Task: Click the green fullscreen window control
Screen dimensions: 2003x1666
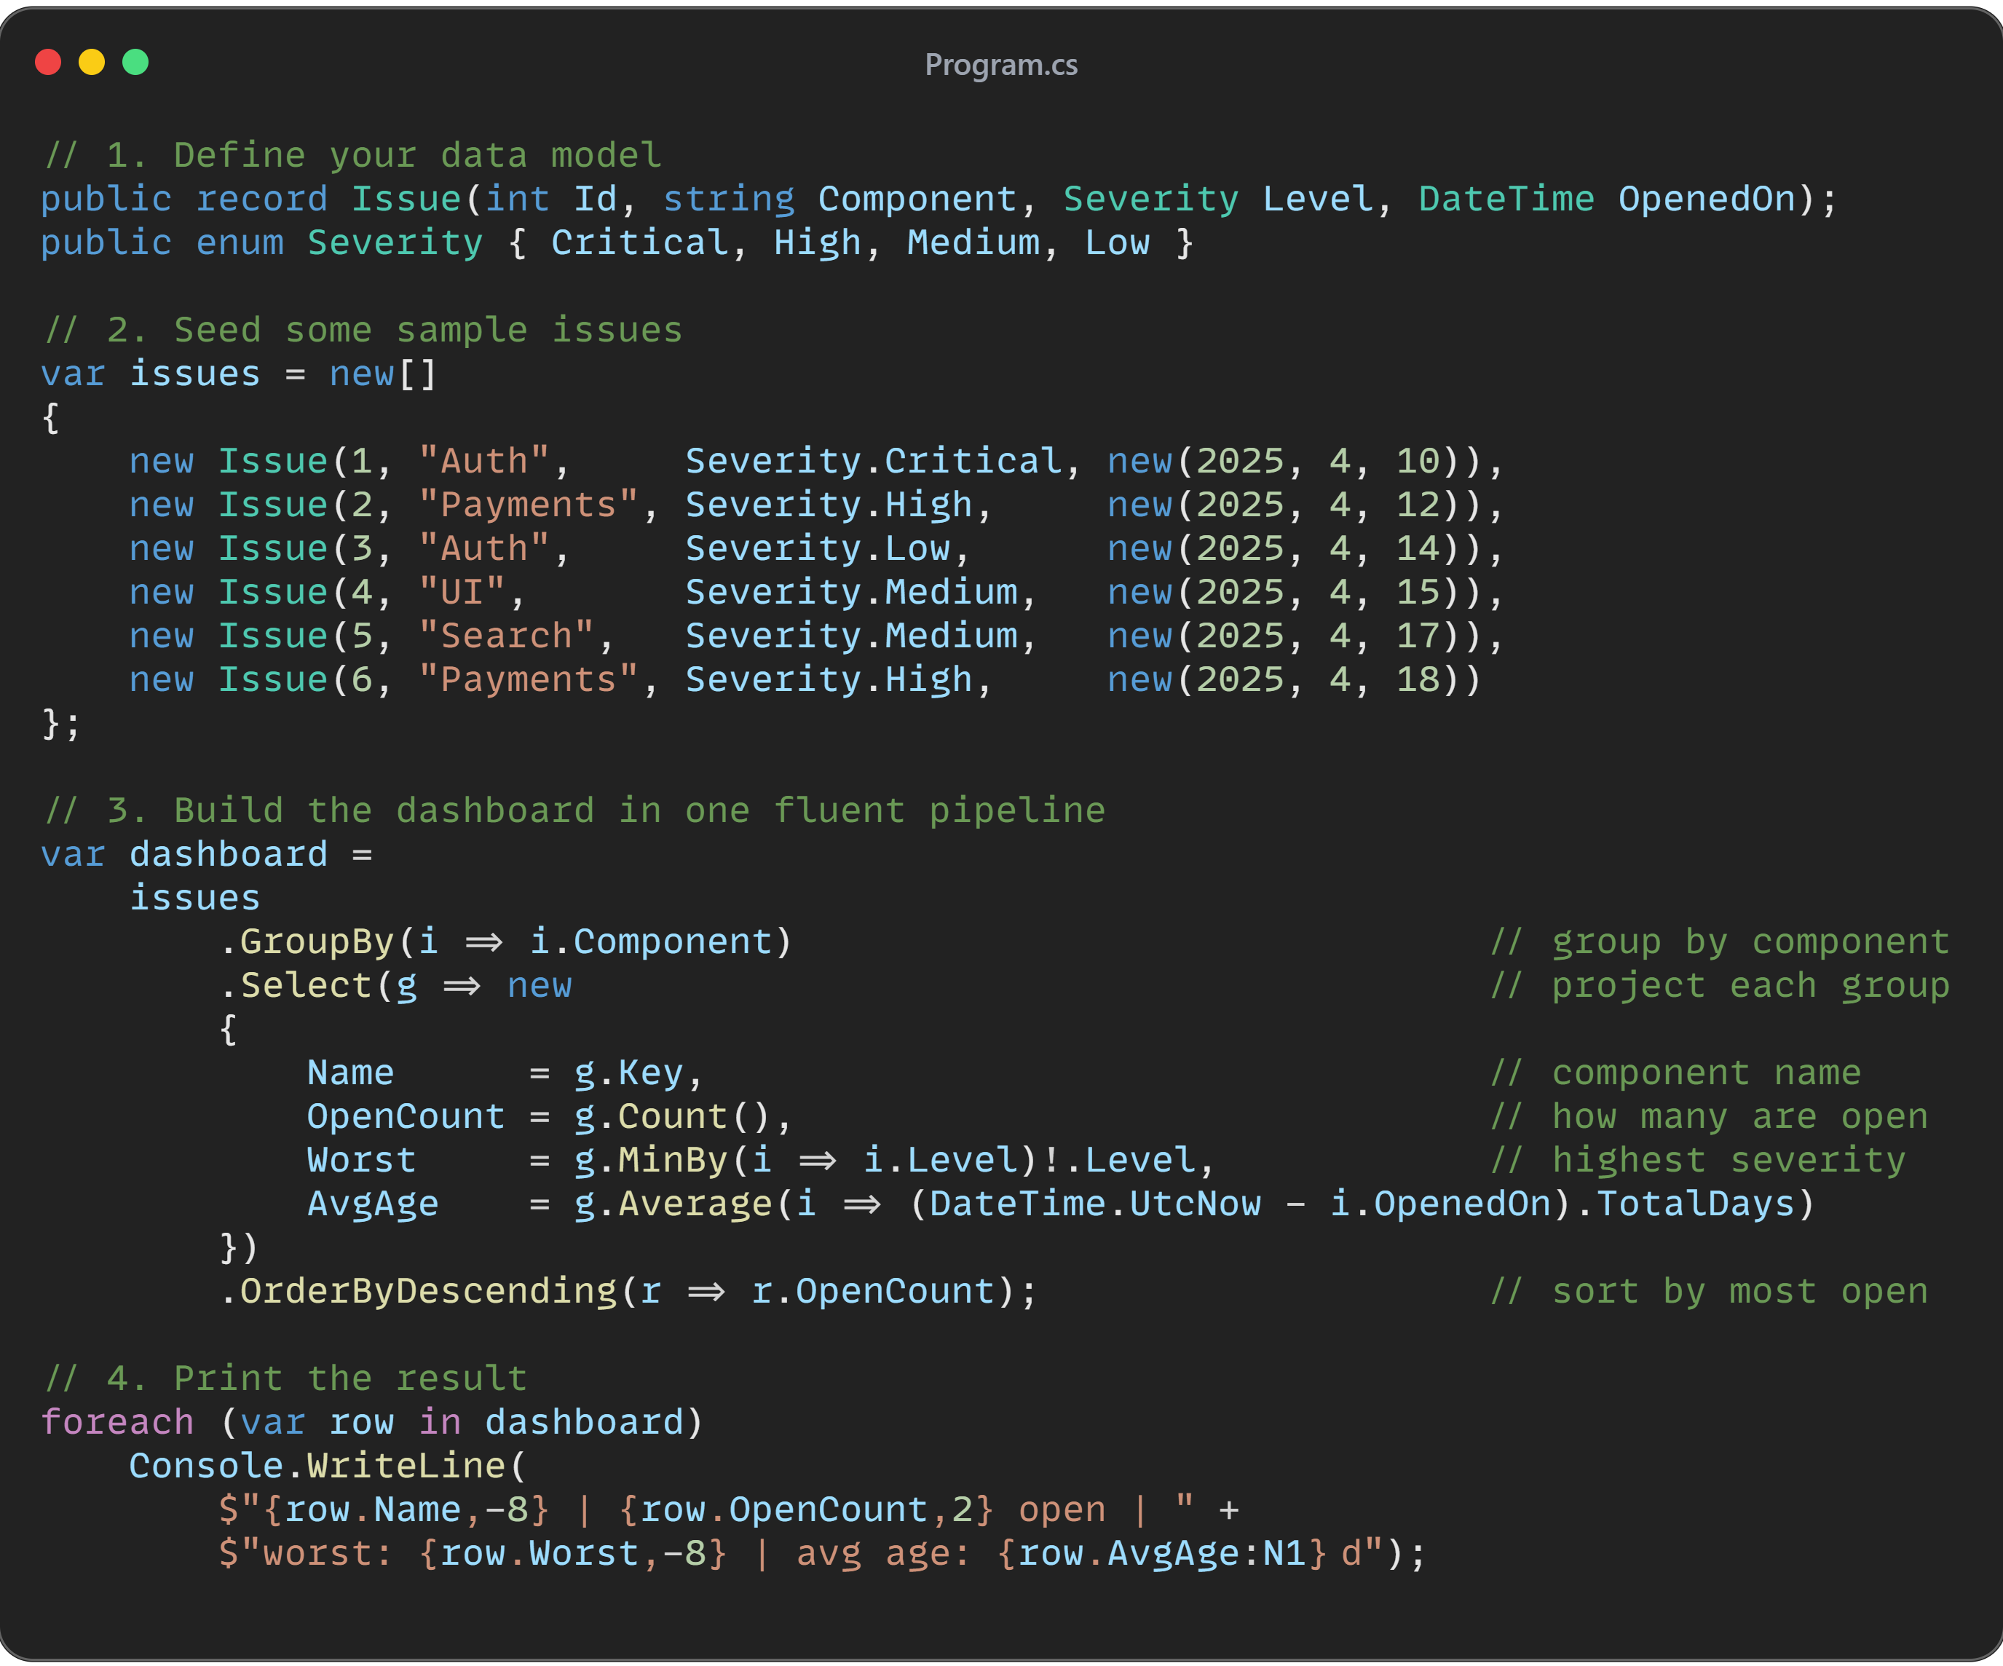Action: point(136,62)
